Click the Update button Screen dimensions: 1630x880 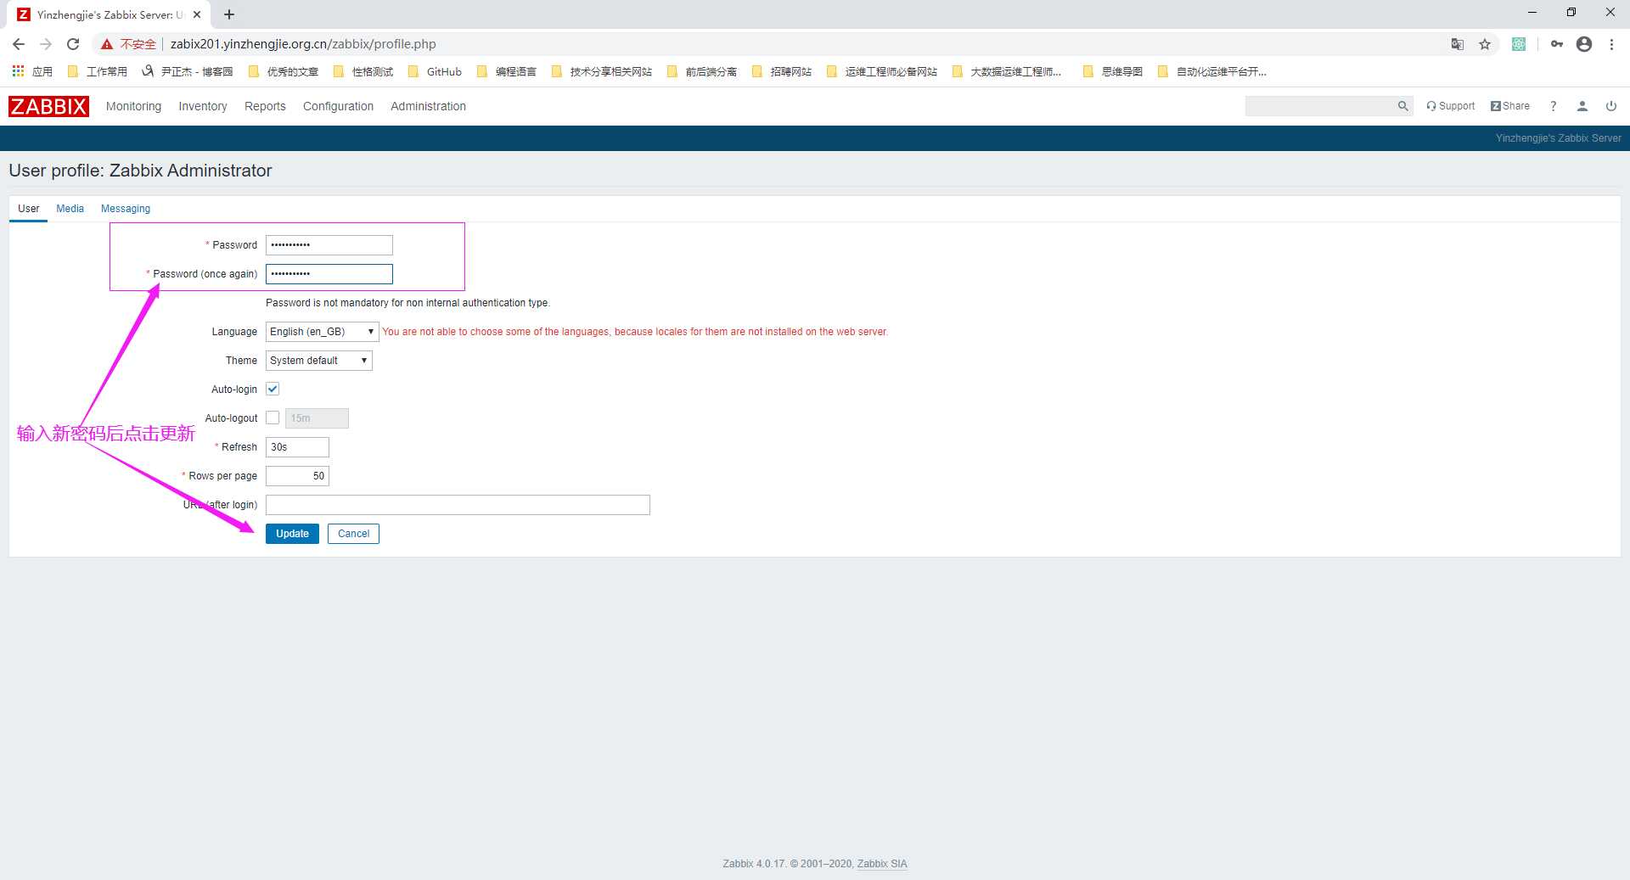tap(292, 534)
